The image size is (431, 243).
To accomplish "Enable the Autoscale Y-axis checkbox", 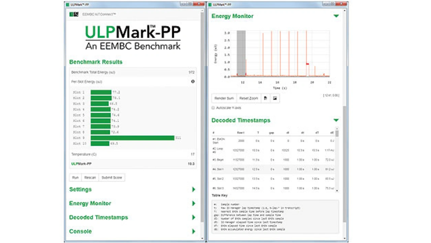I will [213, 108].
